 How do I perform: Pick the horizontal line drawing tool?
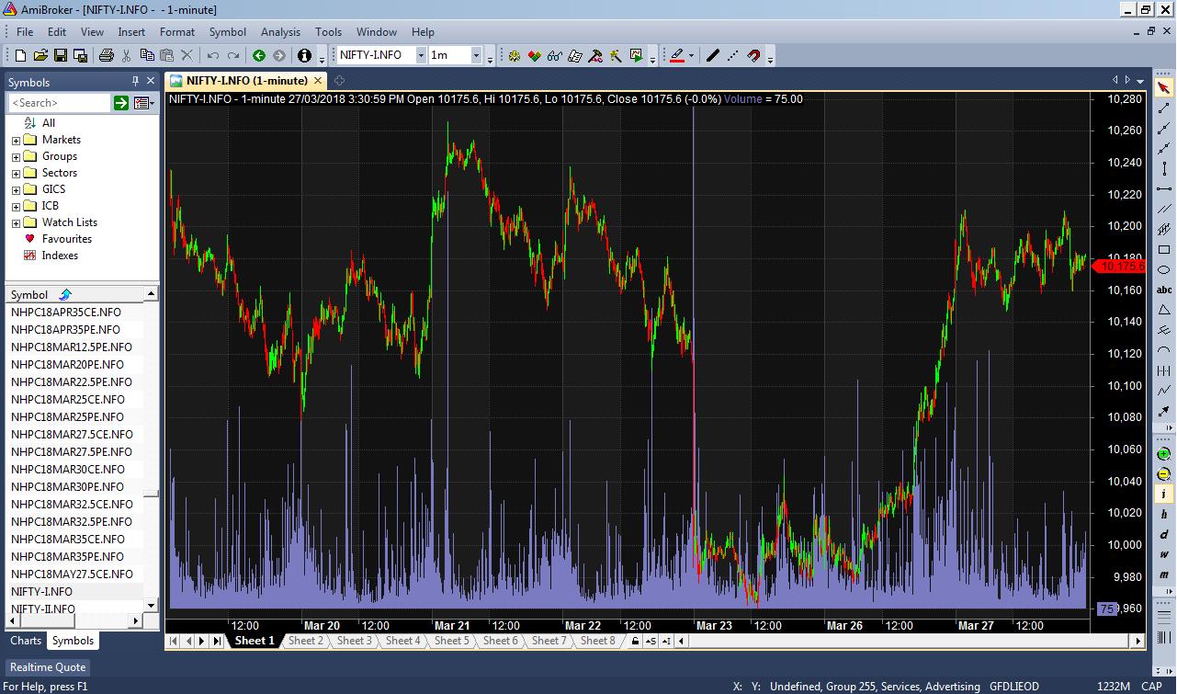point(1164,188)
